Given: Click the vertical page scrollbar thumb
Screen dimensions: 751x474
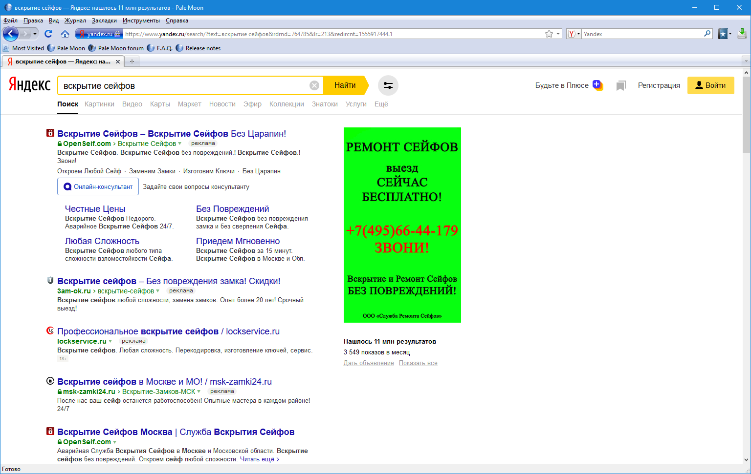Looking at the screenshot, I should coord(746,115).
